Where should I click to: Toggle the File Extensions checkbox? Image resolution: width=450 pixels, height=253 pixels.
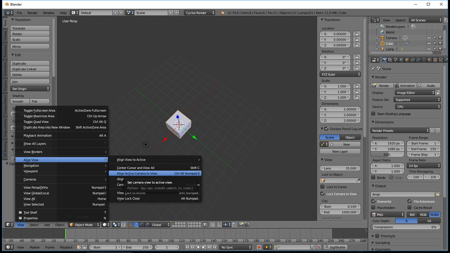tap(410, 201)
